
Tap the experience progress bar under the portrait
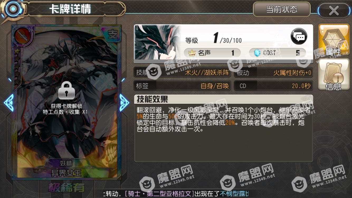coord(223,62)
